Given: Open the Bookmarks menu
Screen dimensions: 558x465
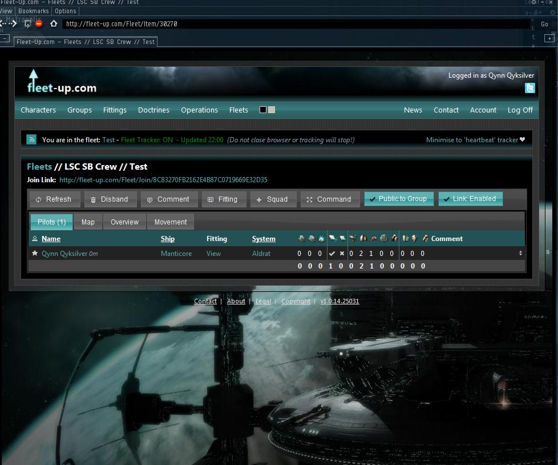Looking at the screenshot, I should click(34, 11).
